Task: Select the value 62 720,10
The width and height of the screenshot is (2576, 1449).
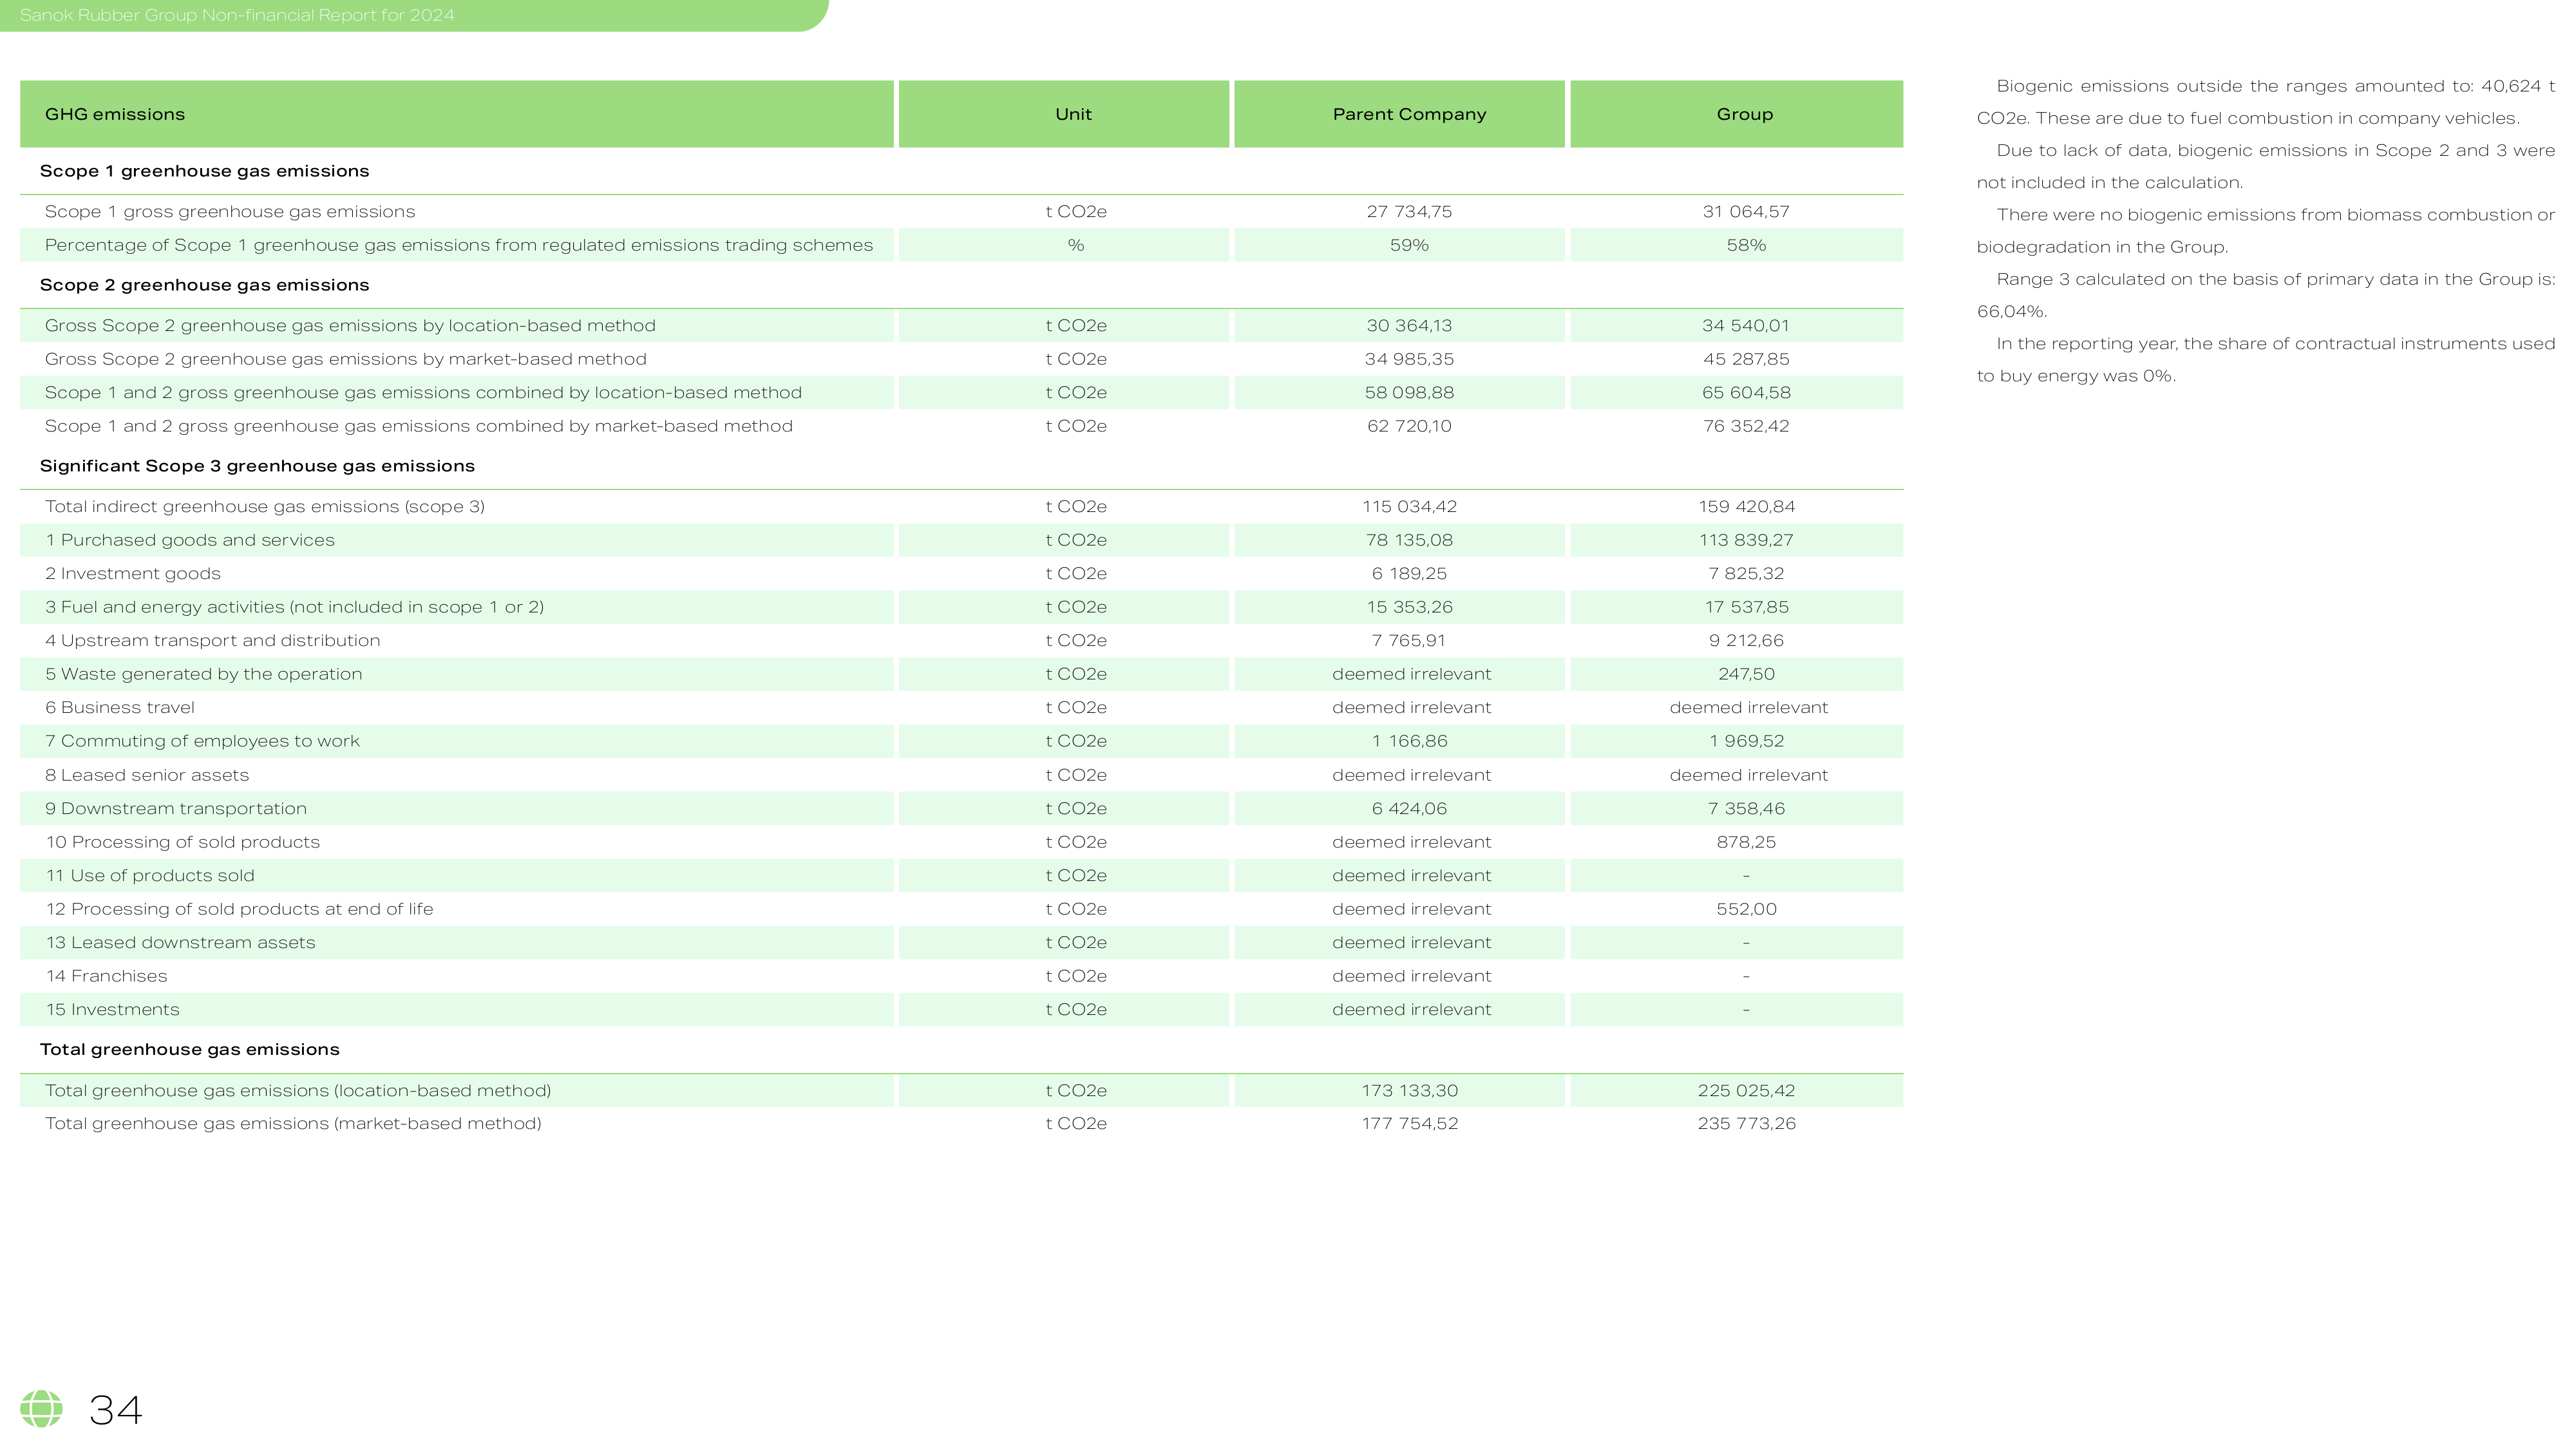Action: click(1410, 426)
